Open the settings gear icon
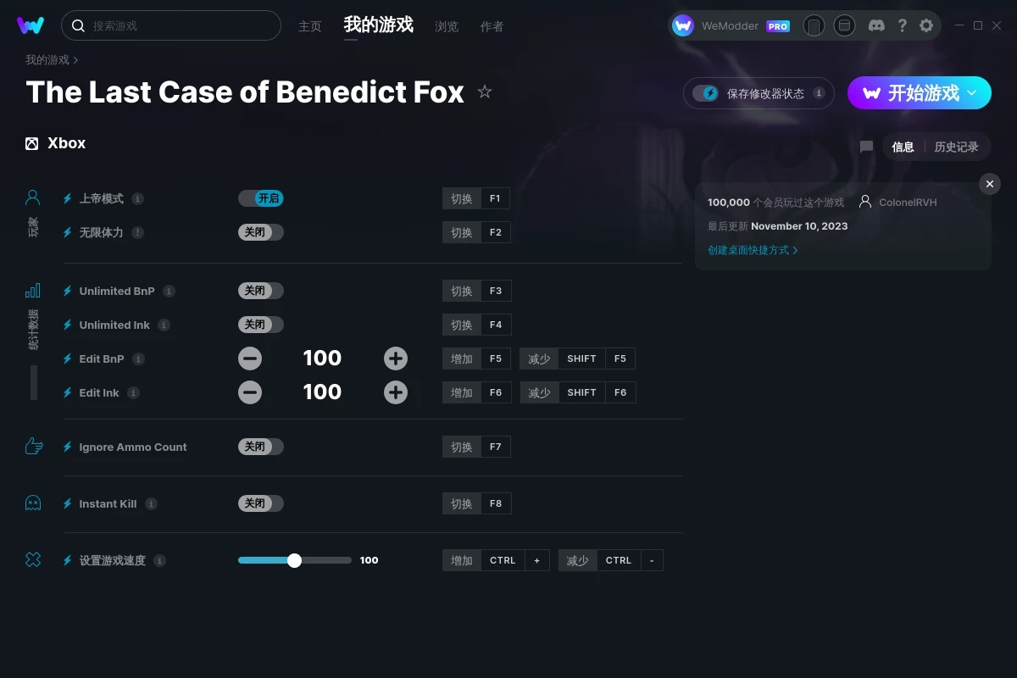The width and height of the screenshot is (1017, 678). [926, 25]
